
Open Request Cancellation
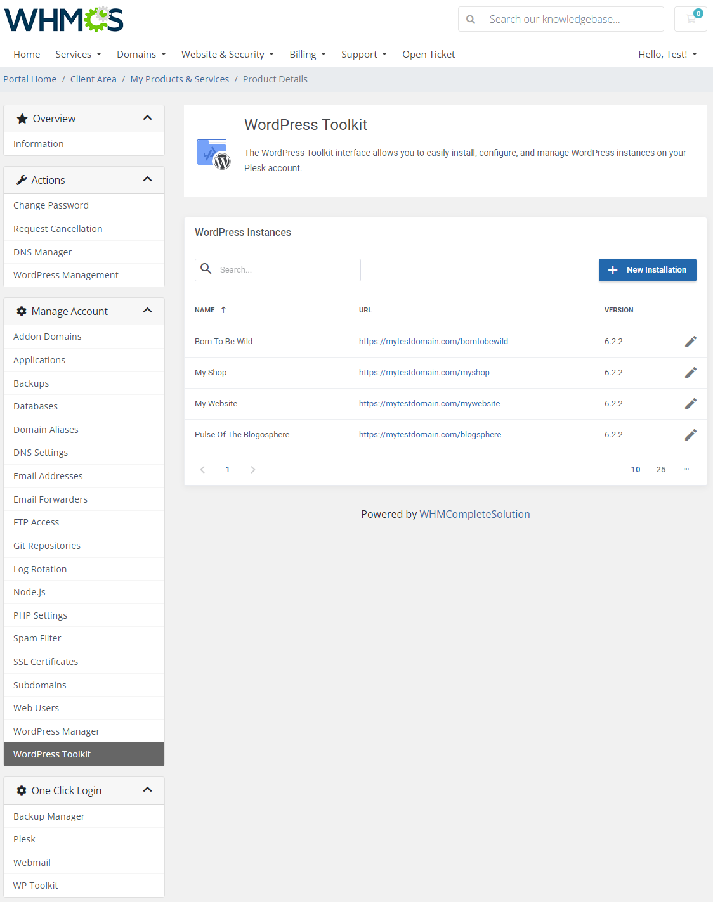tap(84, 229)
